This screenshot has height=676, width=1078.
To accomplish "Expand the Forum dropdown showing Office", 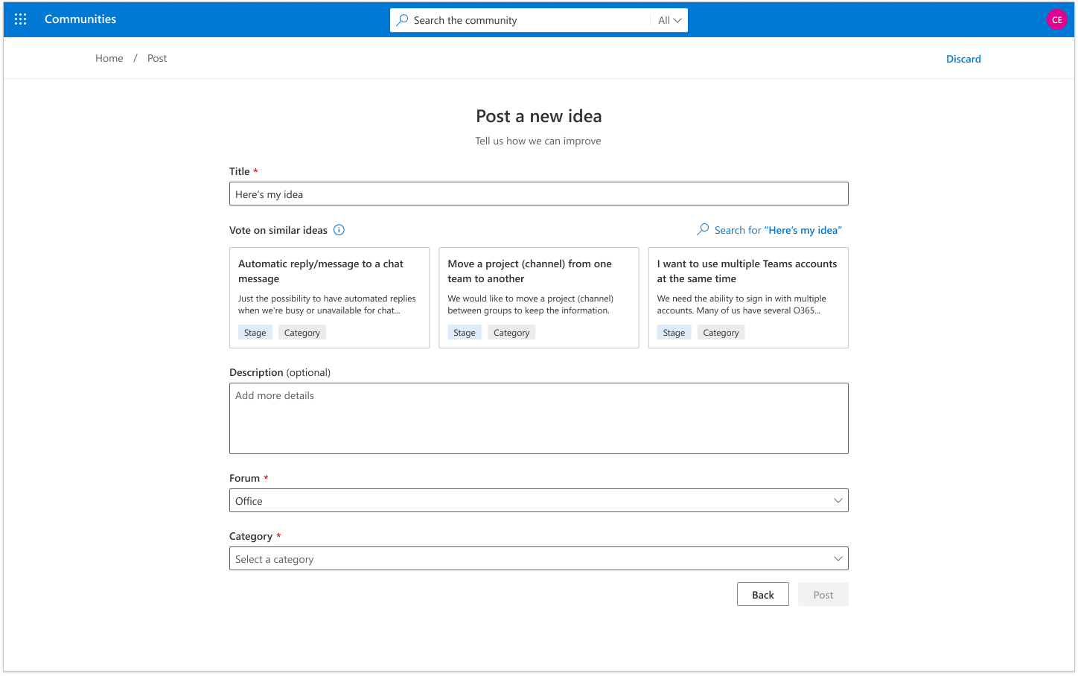I will pos(538,500).
